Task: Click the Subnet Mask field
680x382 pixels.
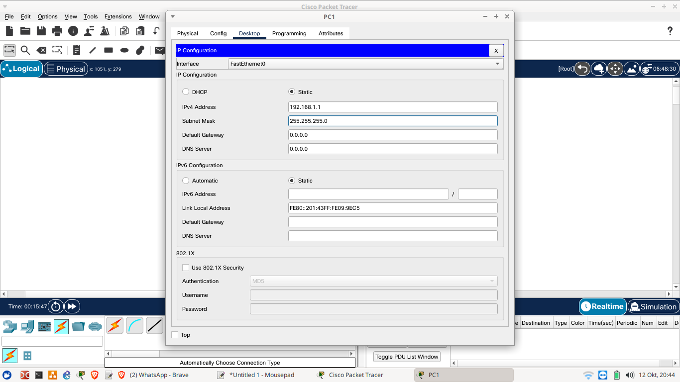Action: pos(393,121)
